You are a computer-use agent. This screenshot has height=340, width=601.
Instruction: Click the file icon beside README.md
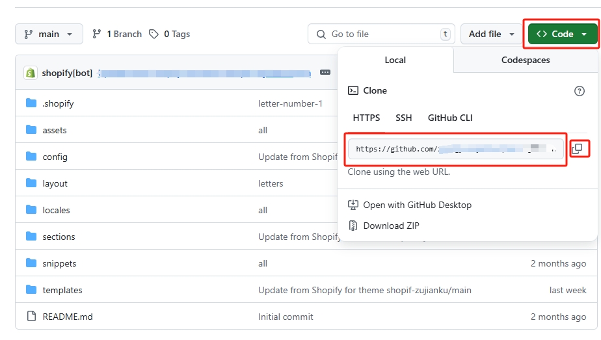31,316
